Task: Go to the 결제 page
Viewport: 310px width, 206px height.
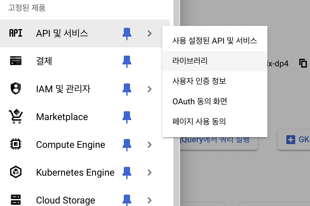Action: point(44,61)
